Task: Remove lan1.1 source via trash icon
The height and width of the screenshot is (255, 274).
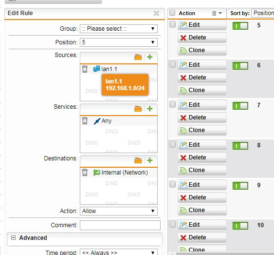Action: (x=85, y=69)
